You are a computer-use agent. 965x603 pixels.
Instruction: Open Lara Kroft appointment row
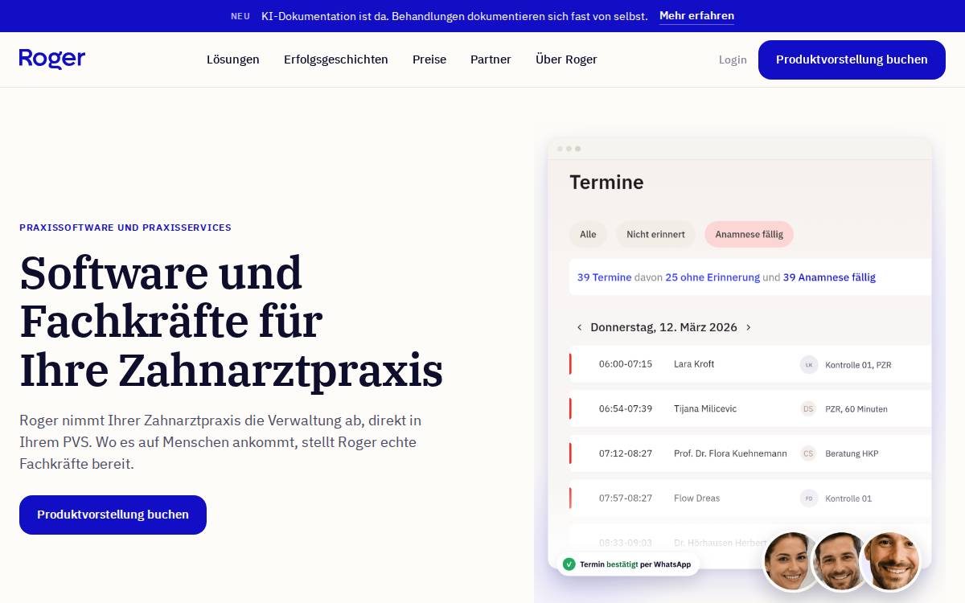click(x=750, y=364)
